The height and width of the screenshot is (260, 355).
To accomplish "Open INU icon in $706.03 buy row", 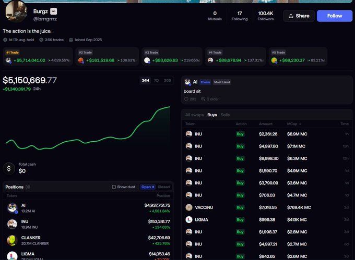I will 189,195.
